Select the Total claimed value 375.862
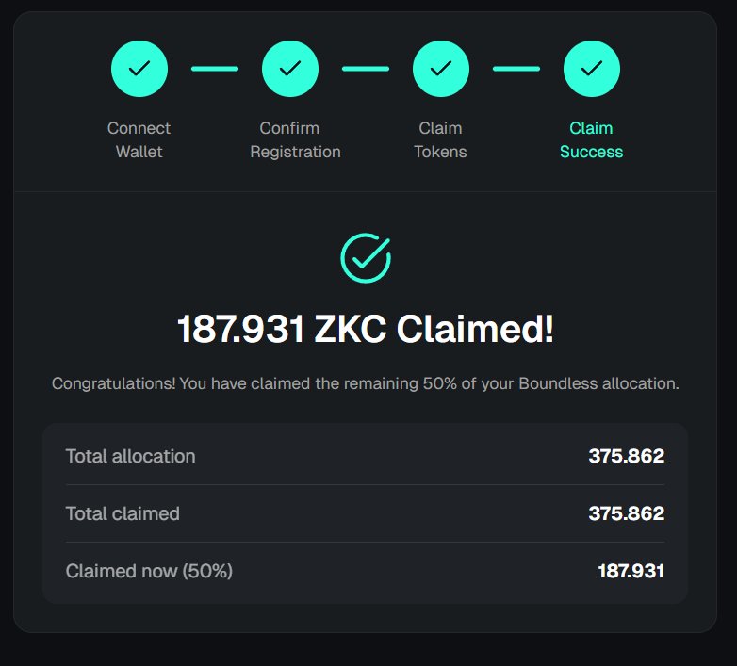Image resolution: width=737 pixels, height=666 pixels. [627, 513]
